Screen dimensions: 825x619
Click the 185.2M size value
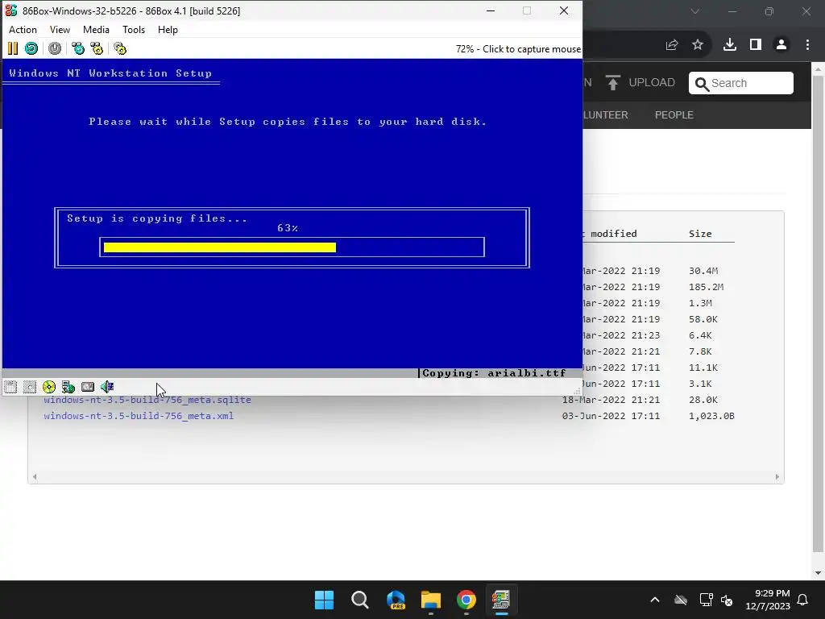pos(706,287)
